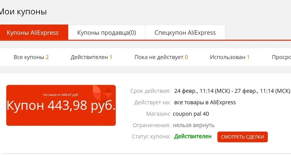This screenshot has height=156, width=291.
Task: Filter coupons by Действителен 1
Action: (x=91, y=57)
